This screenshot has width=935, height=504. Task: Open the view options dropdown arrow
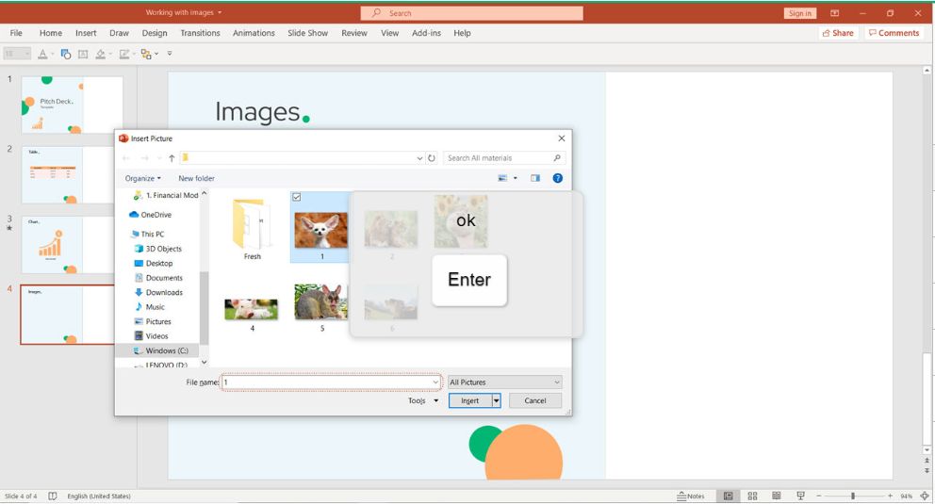(516, 178)
